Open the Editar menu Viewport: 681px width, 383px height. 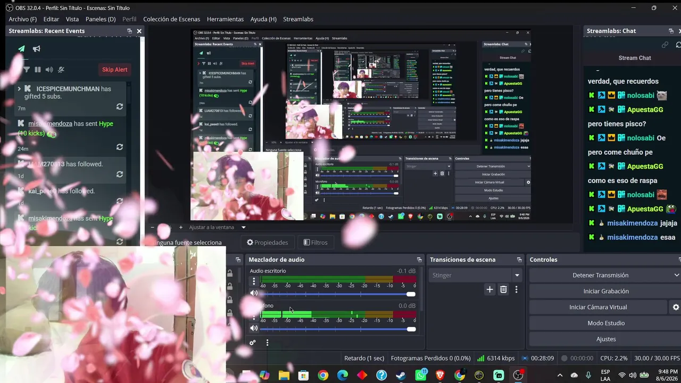(x=51, y=19)
